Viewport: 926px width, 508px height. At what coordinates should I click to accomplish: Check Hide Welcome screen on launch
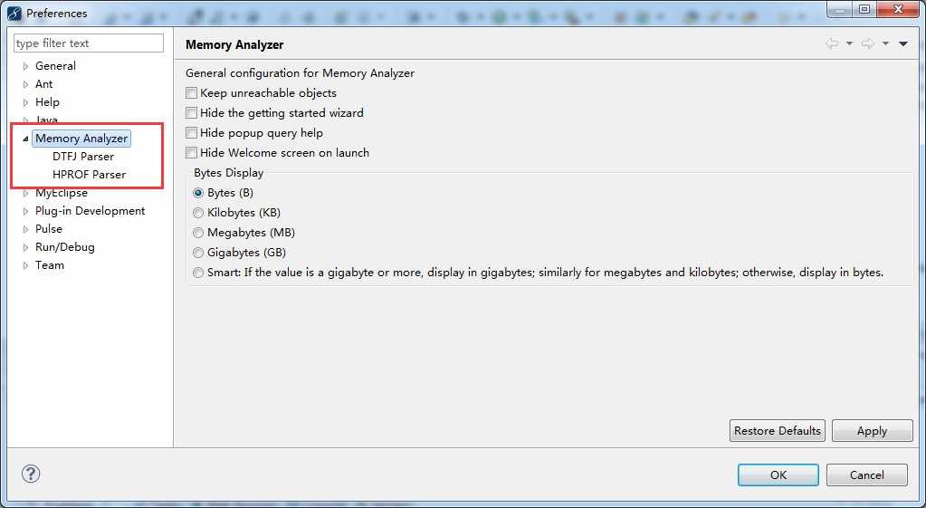click(x=191, y=152)
